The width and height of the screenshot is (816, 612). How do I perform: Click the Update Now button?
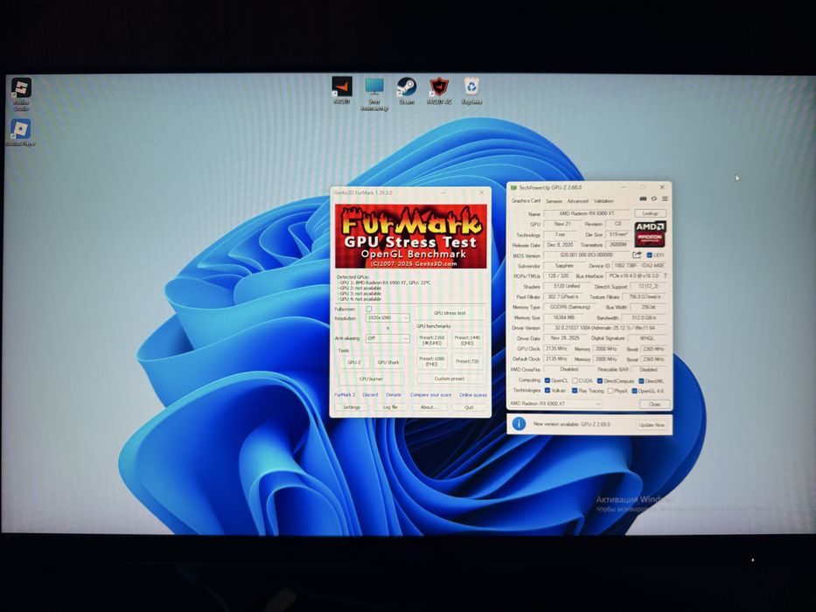[652, 425]
